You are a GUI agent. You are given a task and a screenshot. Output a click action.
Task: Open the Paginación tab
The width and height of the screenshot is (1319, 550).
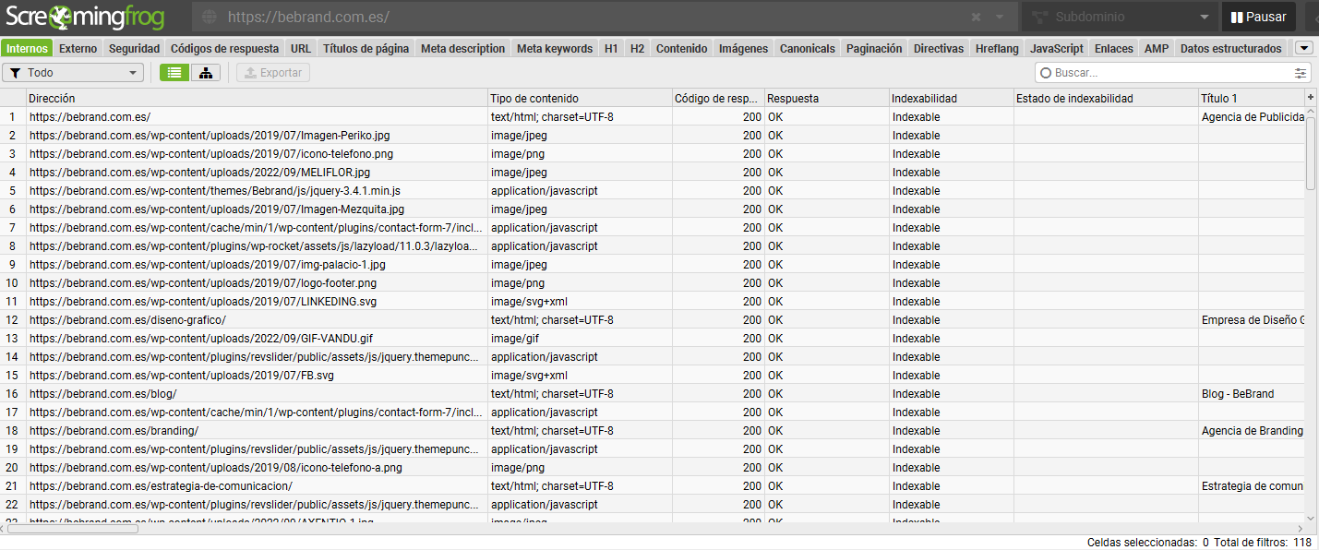pyautogui.click(x=874, y=49)
